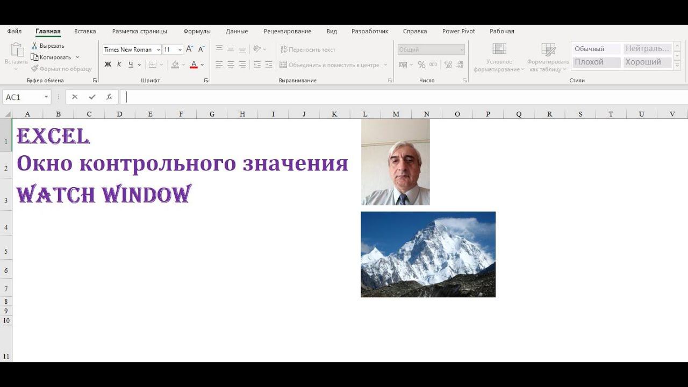688x387 pixels.
Task: Align text to the left
Action: tap(219, 64)
